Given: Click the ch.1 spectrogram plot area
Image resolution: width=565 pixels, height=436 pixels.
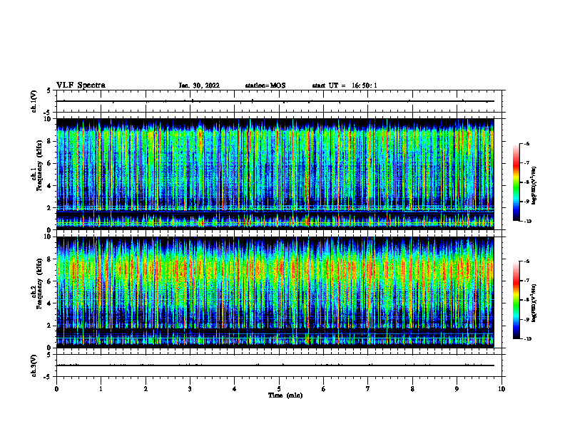Looking at the screenshot, I should [275, 174].
